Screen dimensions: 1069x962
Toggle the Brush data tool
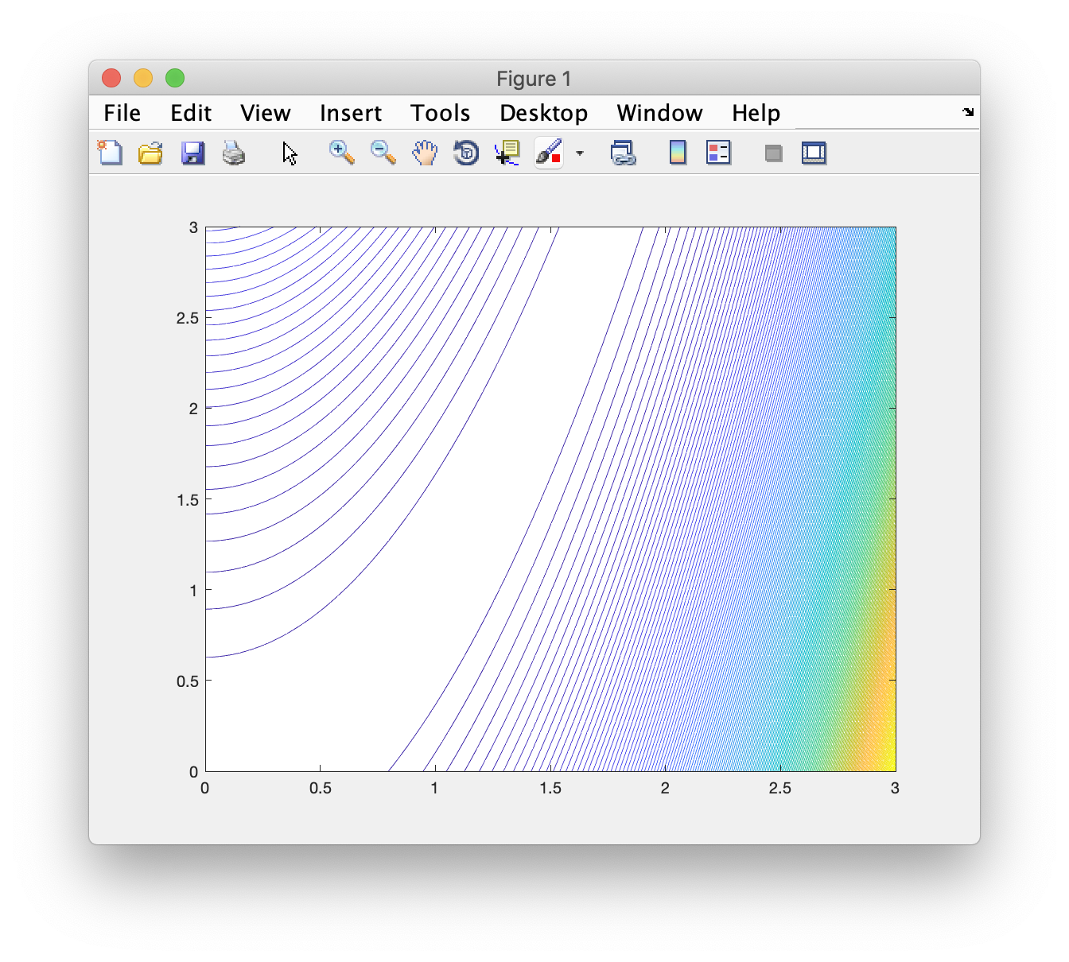[x=549, y=153]
